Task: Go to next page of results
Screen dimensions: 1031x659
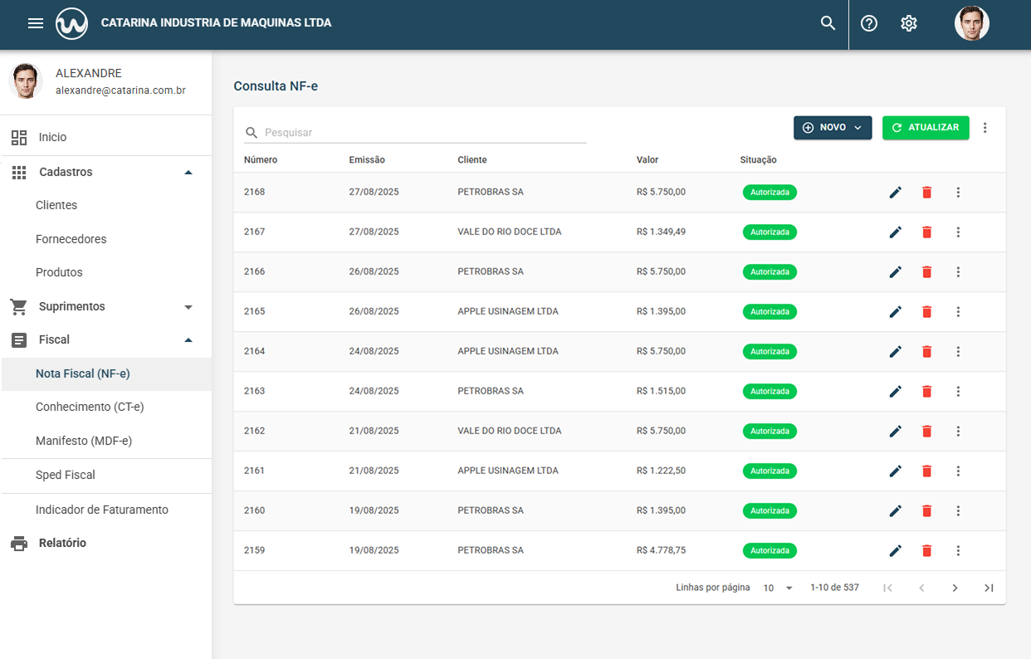Action: [955, 588]
